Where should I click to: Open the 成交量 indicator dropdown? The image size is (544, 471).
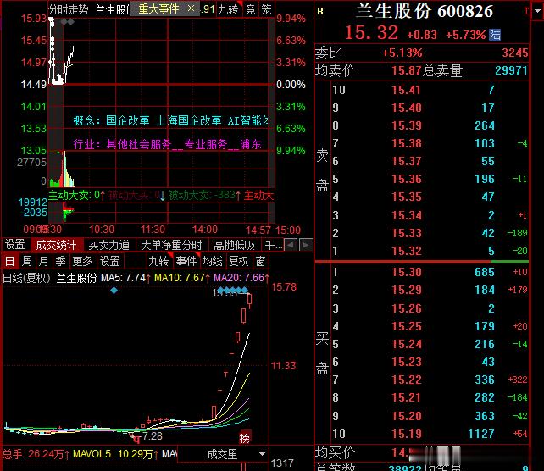263,454
